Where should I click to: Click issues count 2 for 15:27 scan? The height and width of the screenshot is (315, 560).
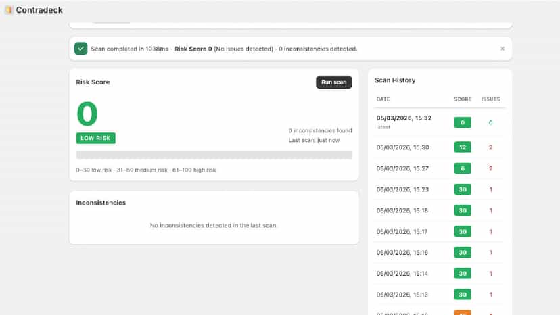tap(491, 168)
